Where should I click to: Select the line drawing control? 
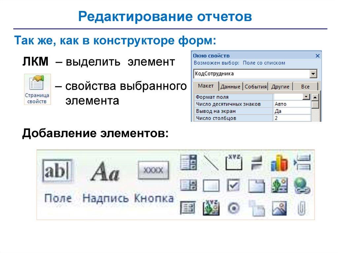(211, 163)
